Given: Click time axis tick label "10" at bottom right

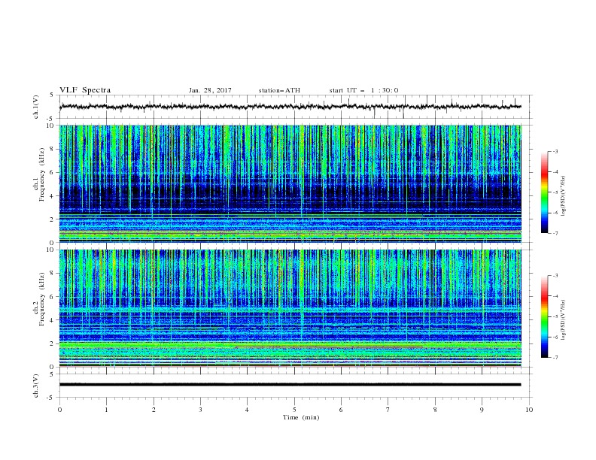Looking at the screenshot, I should tap(529, 410).
